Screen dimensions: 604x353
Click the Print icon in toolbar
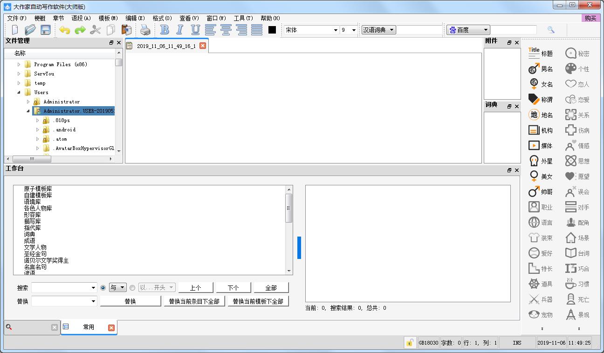(x=145, y=30)
